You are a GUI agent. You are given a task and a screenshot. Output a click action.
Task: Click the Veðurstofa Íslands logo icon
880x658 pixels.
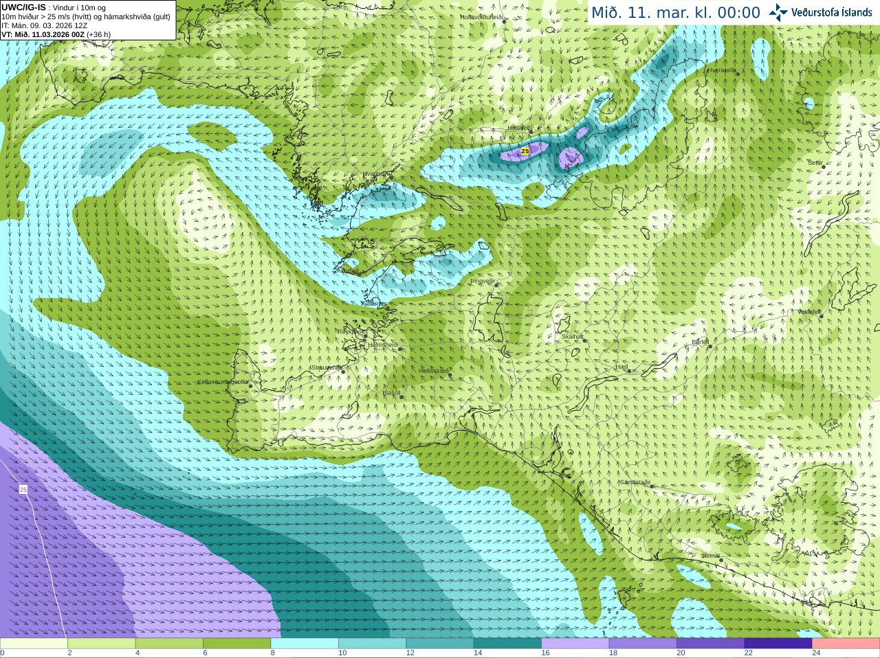(x=778, y=12)
